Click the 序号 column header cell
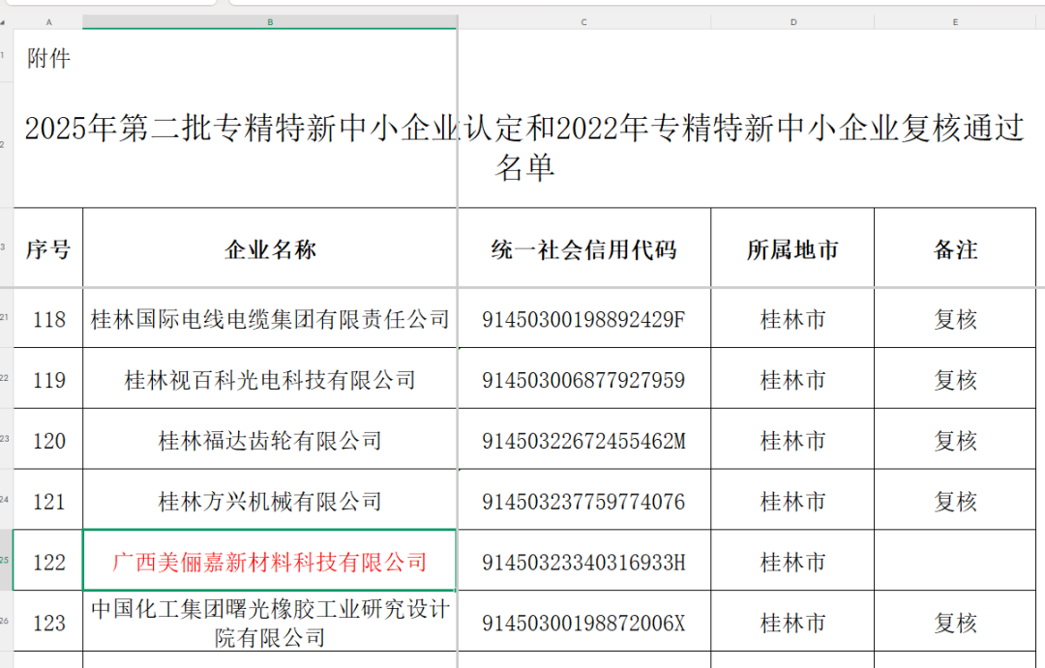 tap(47, 248)
